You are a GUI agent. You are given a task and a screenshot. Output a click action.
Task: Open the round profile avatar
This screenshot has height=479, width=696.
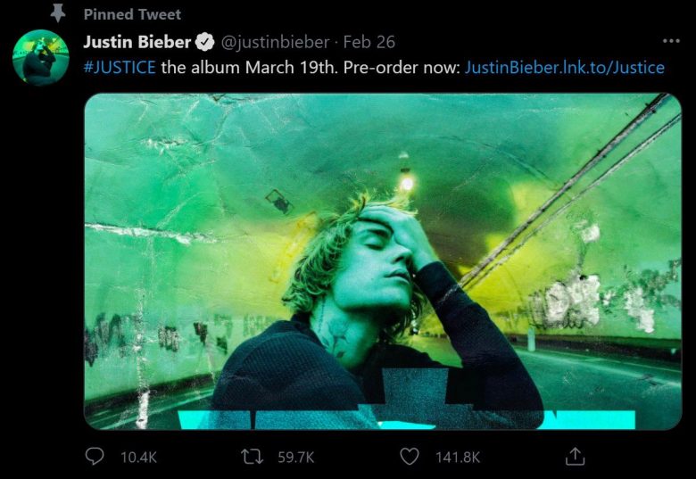pyautogui.click(x=40, y=57)
